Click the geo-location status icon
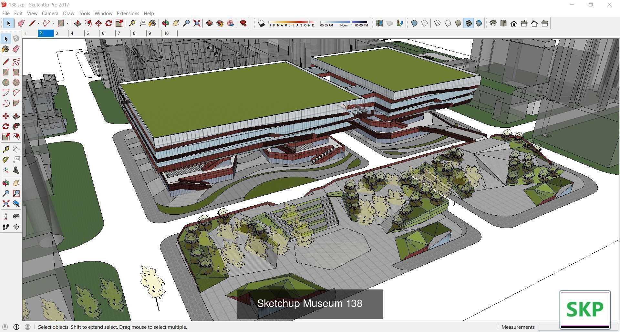Screen dimensions: 620x332 (x=5, y=327)
